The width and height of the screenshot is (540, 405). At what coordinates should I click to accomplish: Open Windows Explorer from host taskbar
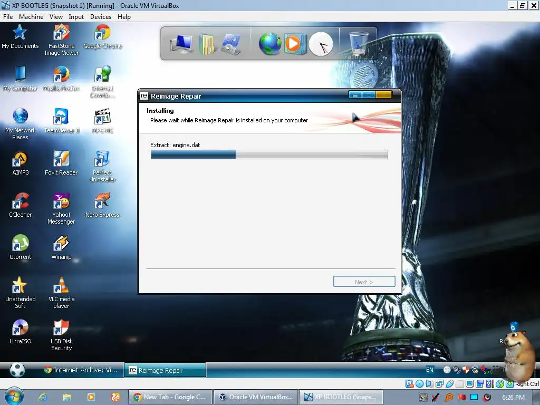[x=67, y=397]
